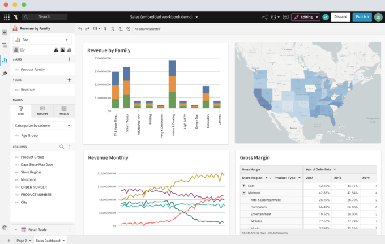The height and width of the screenshot is (244, 385).
Task: Click the pin icon in the left sidebar
Action: 5,74
